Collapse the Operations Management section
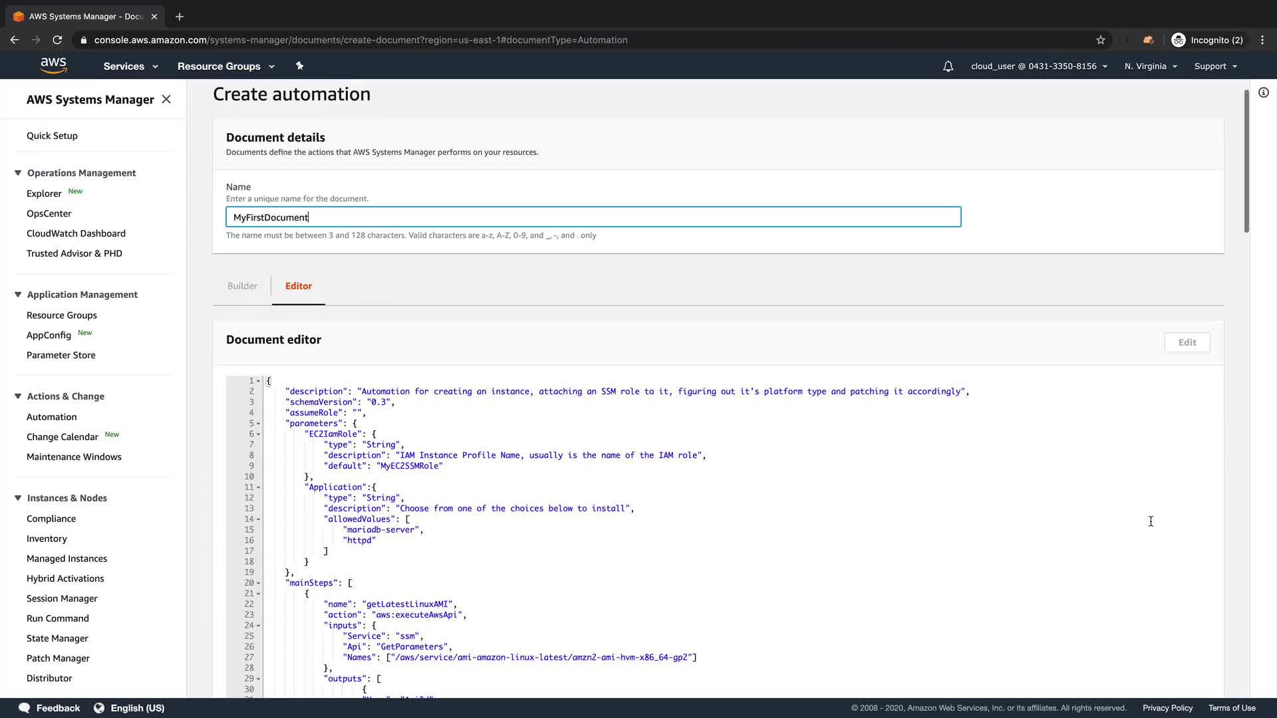Screen dimensions: 1277x718 point(18,173)
